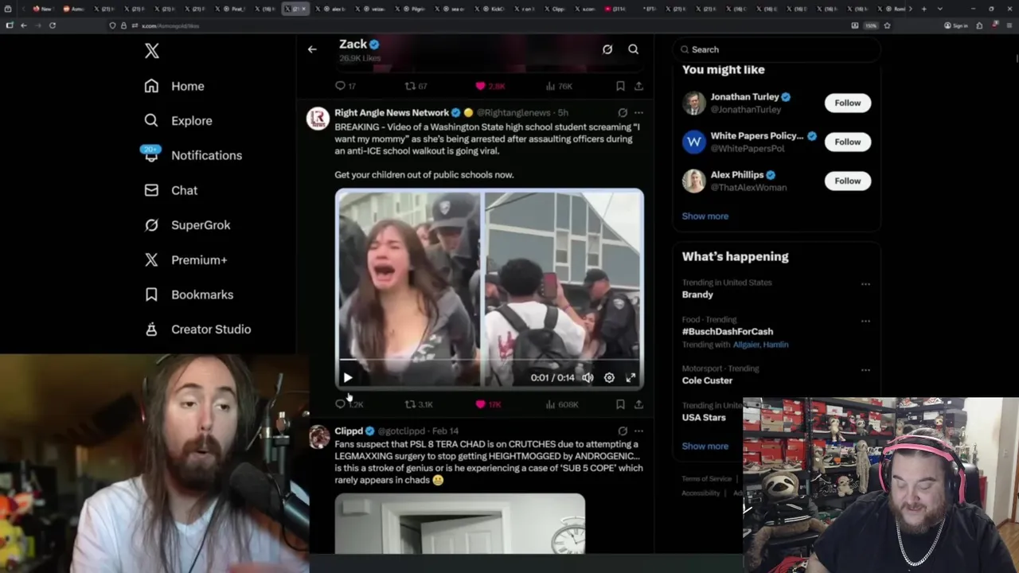Viewport: 1019px width, 573px height.
Task: Click the Home house icon
Action: coord(151,86)
